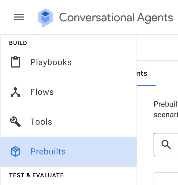The height and width of the screenshot is (185, 178).
Task: Click the Conversational Agents title text
Action: [116, 18]
